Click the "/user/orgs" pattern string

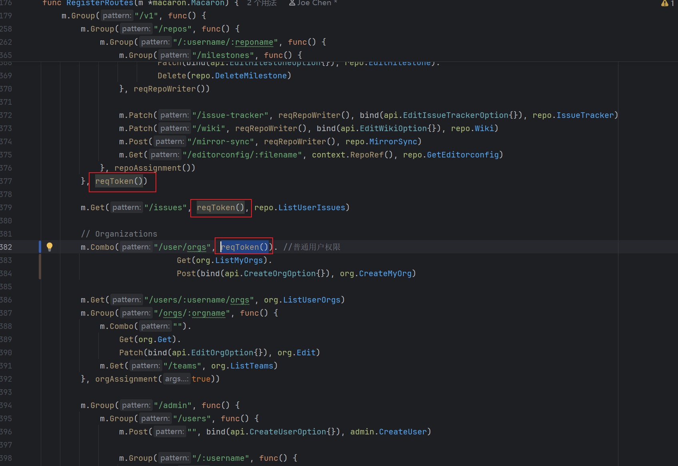(182, 247)
